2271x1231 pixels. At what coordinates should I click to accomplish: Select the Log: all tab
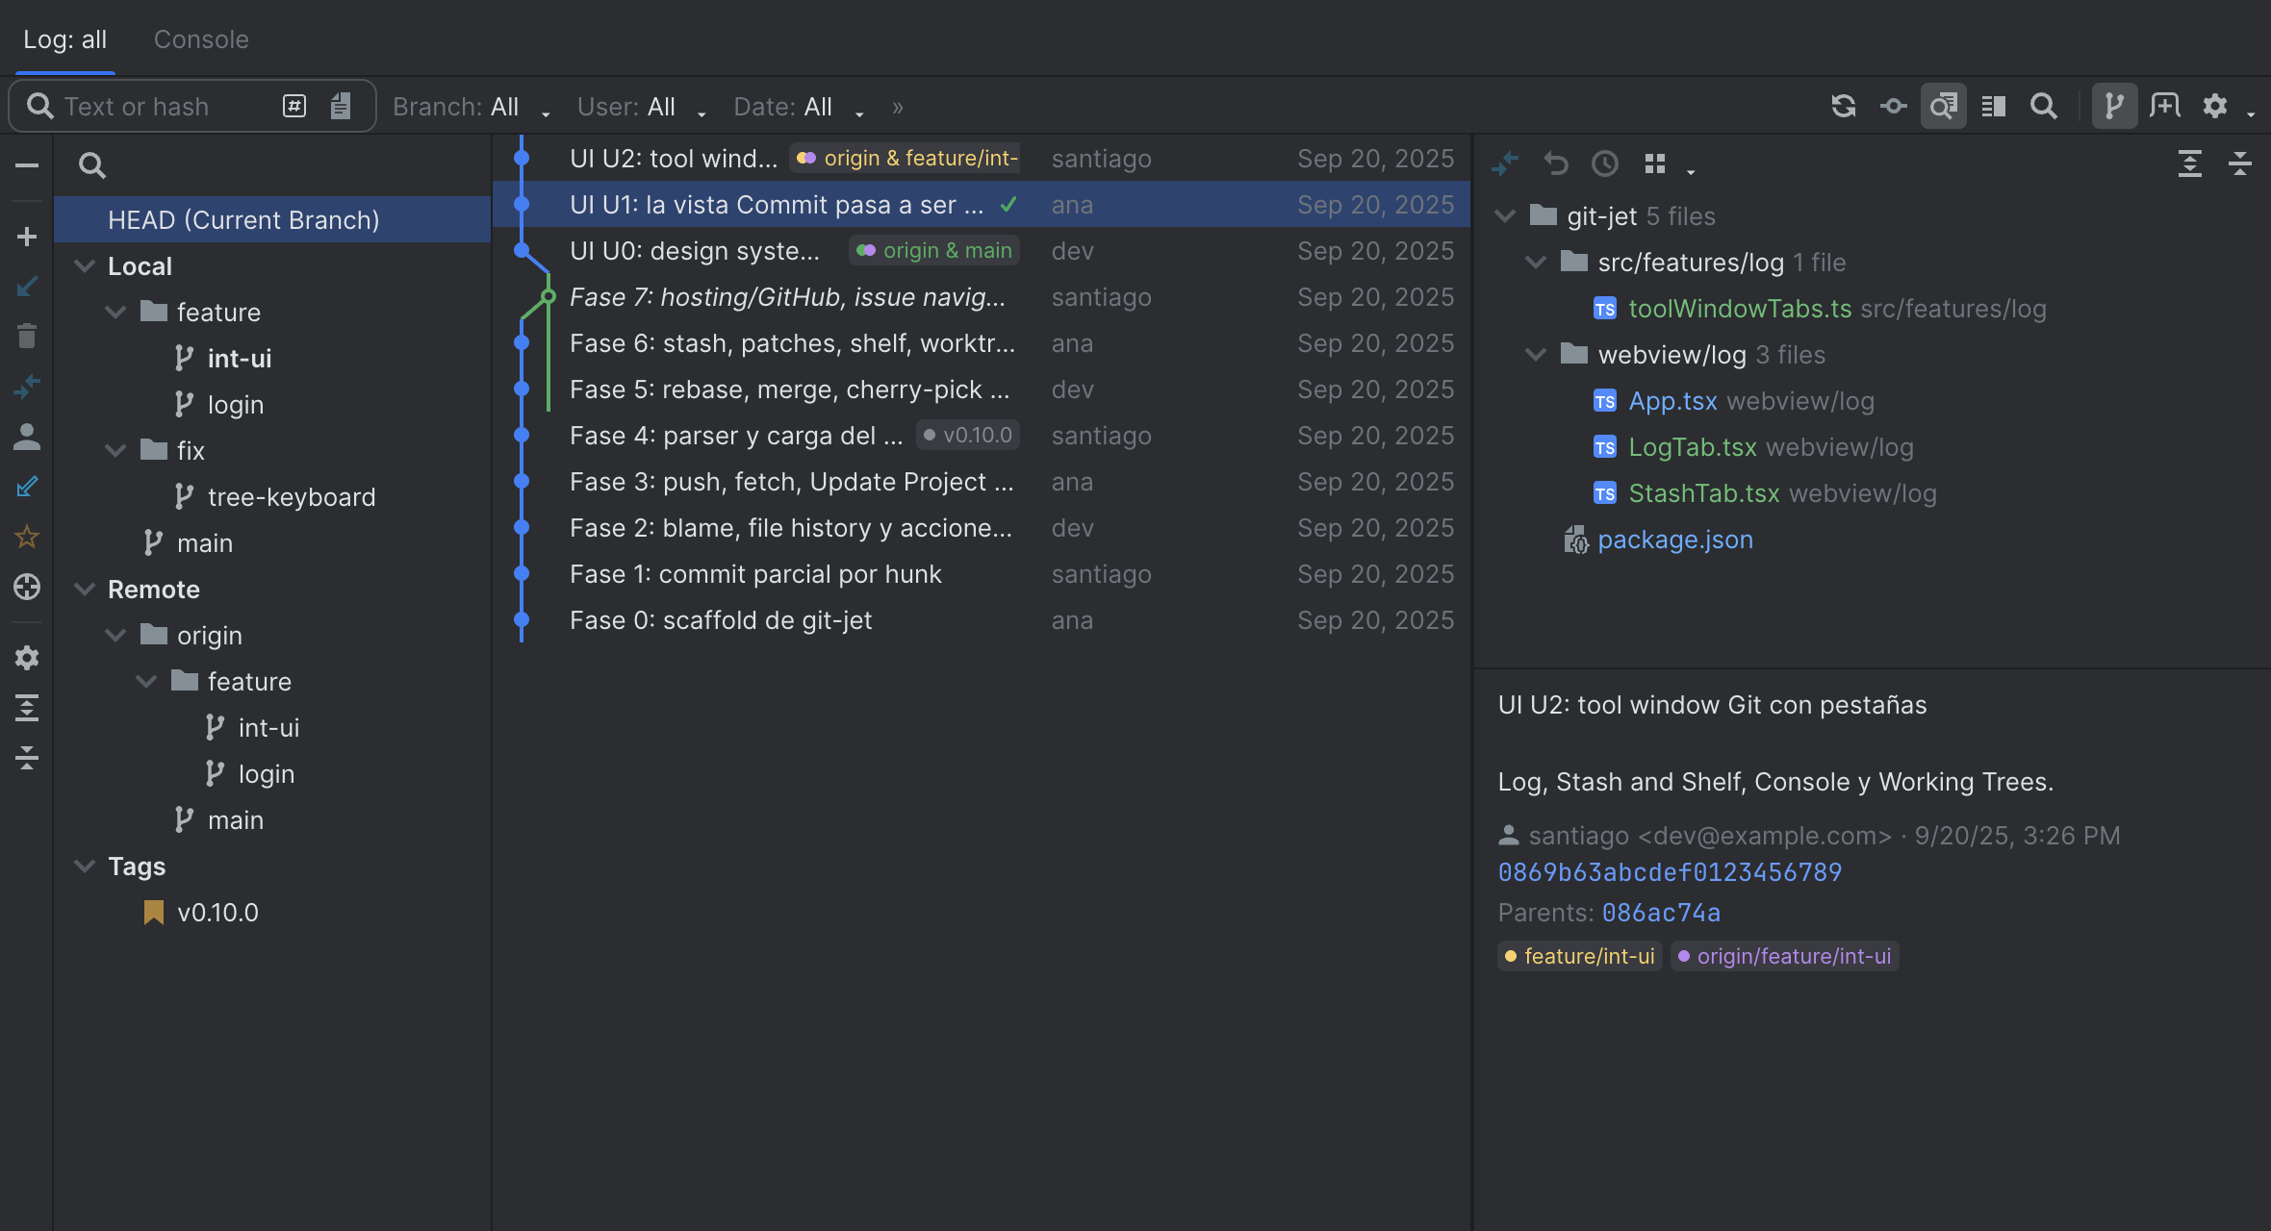tap(64, 39)
